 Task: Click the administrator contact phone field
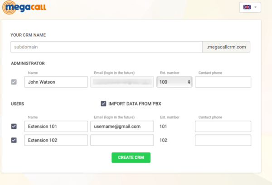(x=223, y=82)
